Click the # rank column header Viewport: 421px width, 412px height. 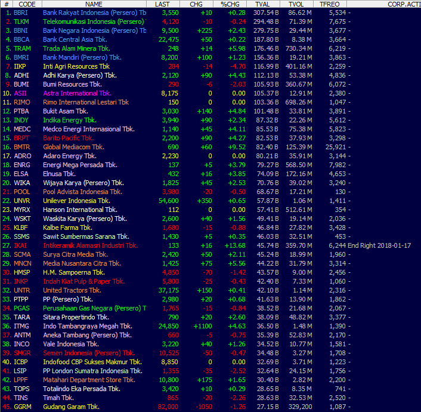6,4
